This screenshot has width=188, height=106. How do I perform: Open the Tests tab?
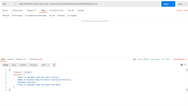click(70, 10)
